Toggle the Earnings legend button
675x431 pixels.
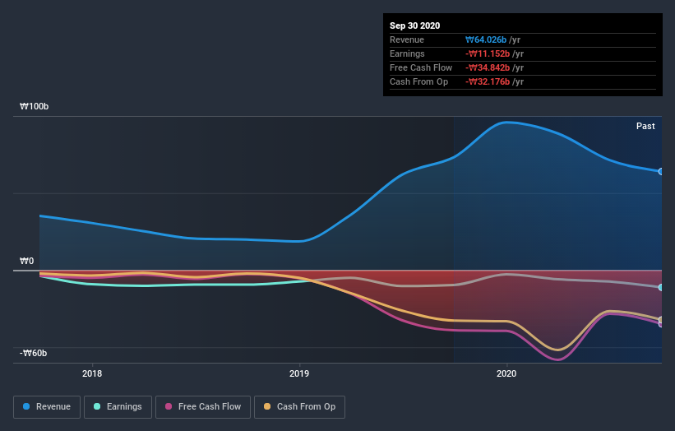[118, 407]
